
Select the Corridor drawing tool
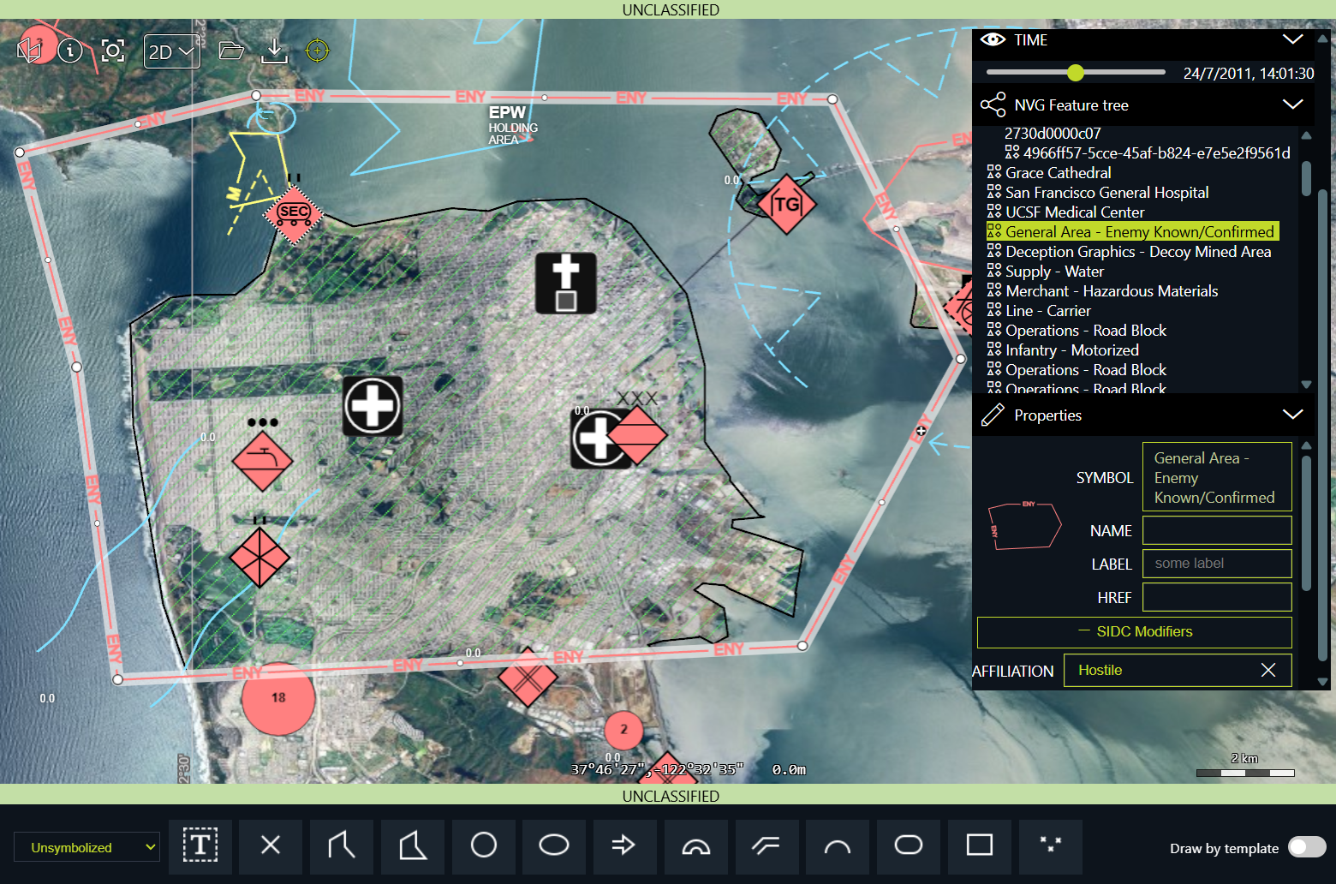point(767,846)
